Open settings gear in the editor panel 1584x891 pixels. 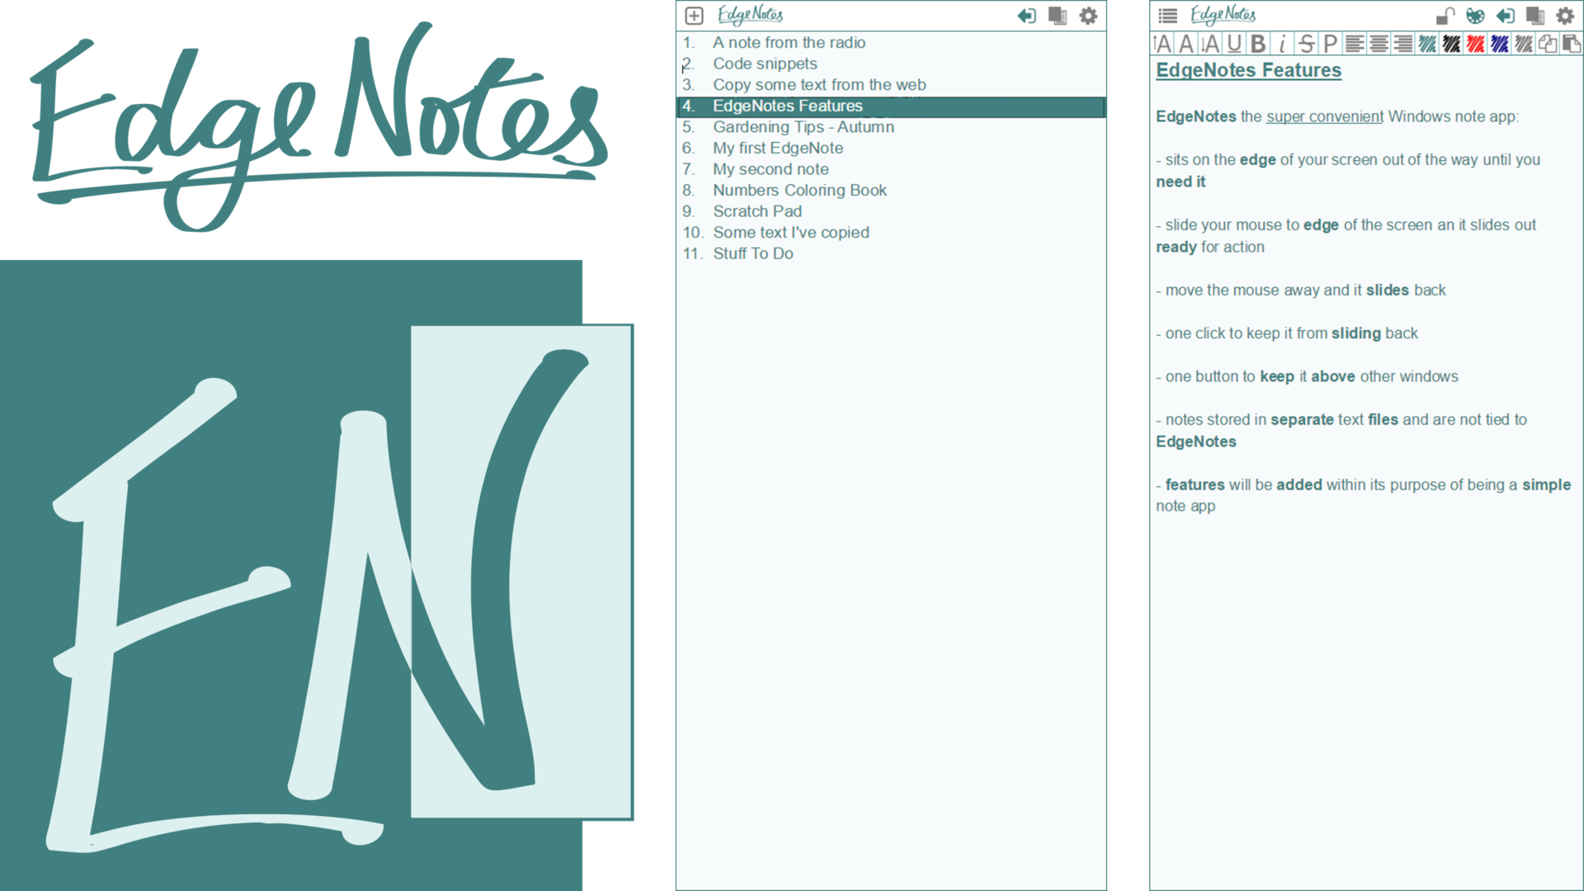point(1565,16)
